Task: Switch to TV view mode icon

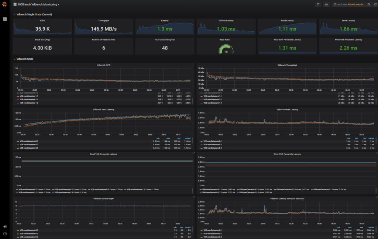Action: (x=326, y=4)
